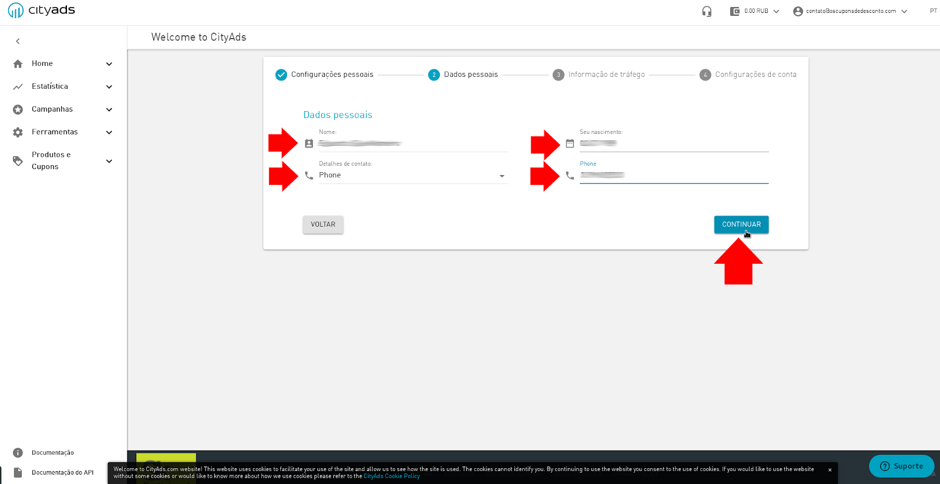Viewport: 940px width, 484px height.
Task: Expand the Produtos e Cupons chevron
Action: tap(109, 161)
